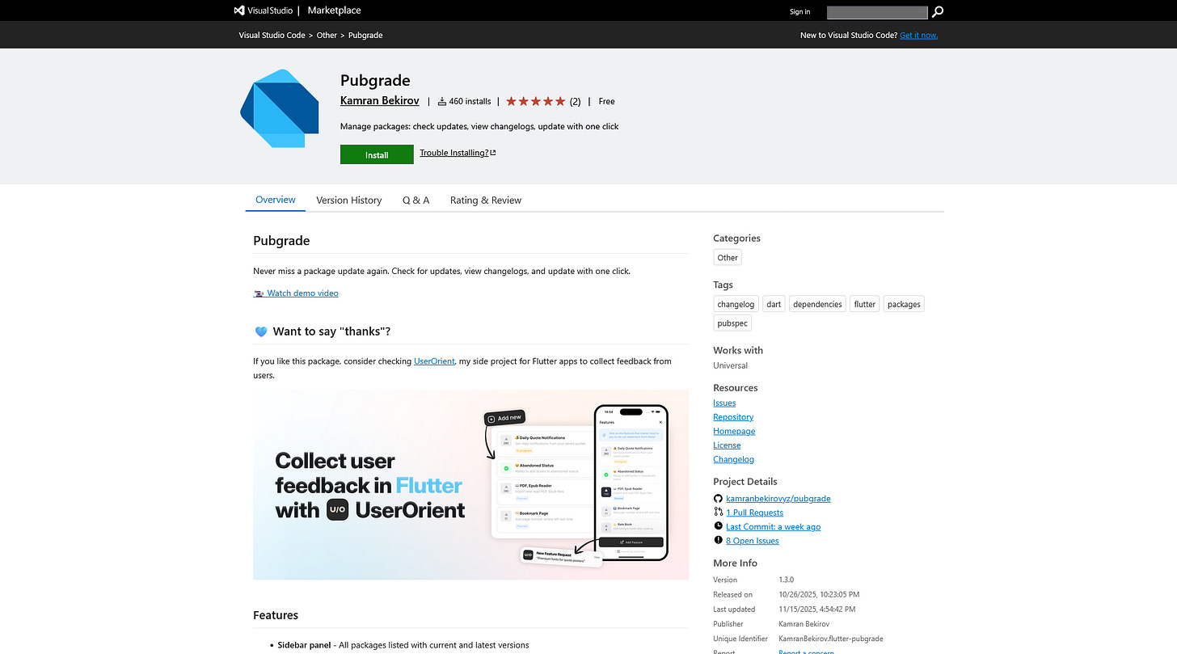Viewport: 1177px width, 654px height.
Task: Open kamranbekirovyz/pubgrade GitHub link
Action: pos(778,499)
